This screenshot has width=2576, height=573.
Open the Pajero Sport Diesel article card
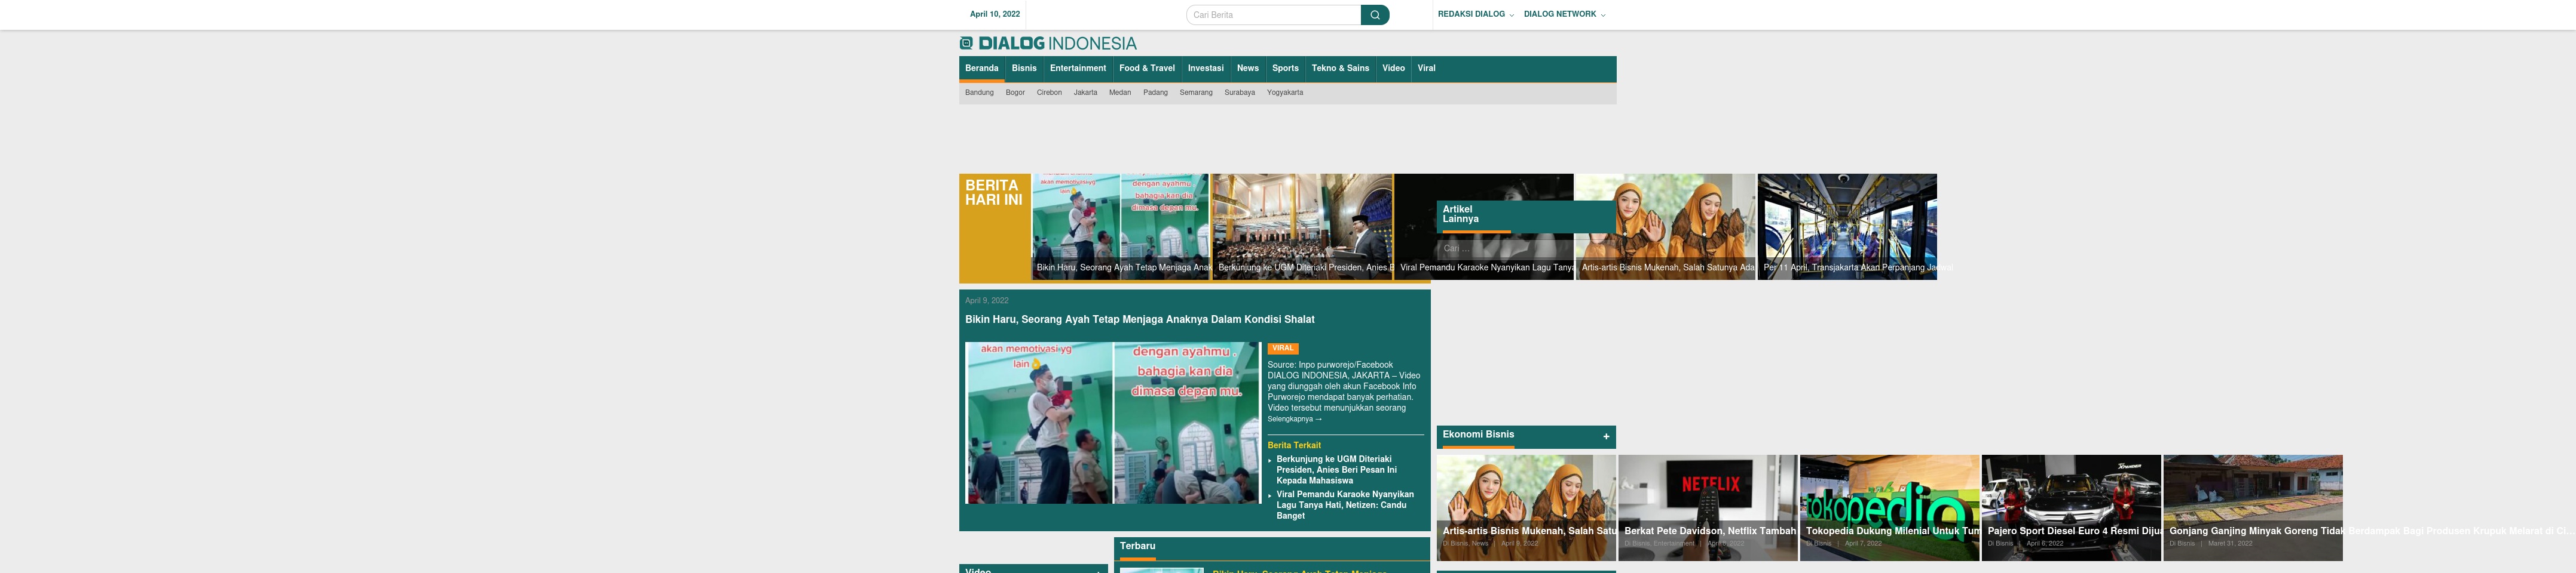(x=2071, y=508)
